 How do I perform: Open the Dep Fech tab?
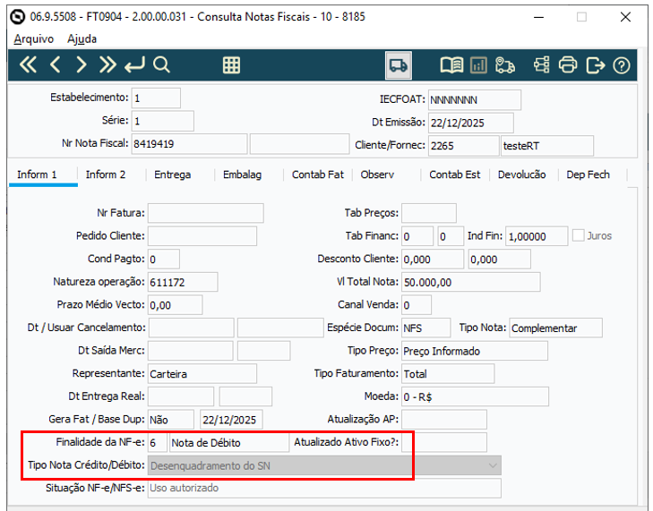[x=588, y=175]
